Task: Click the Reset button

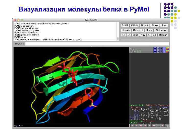Action: (x=125, y=25)
